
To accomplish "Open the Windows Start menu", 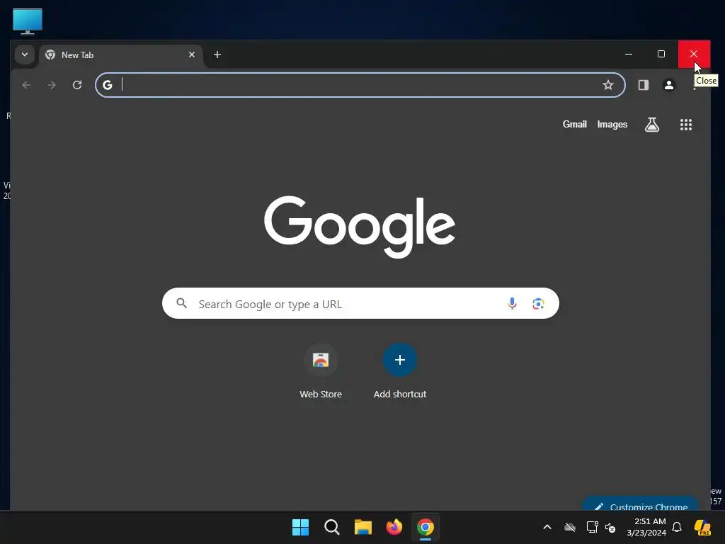I will (x=300, y=527).
